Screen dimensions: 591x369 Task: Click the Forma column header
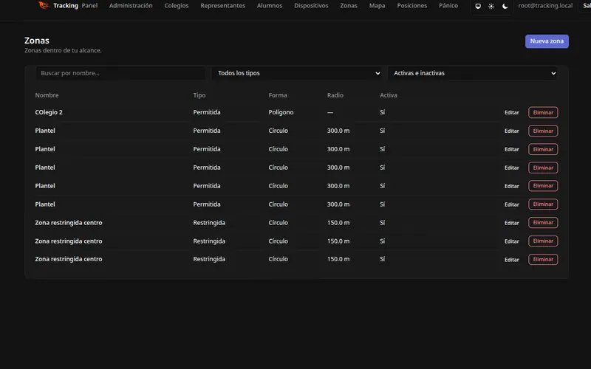point(278,95)
